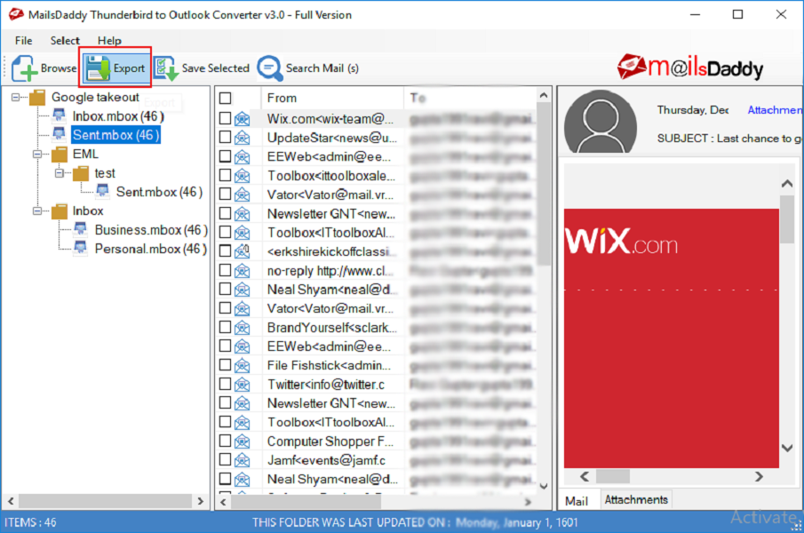804x533 pixels.
Task: Click the Wix.com banner in preview
Action: (672, 338)
